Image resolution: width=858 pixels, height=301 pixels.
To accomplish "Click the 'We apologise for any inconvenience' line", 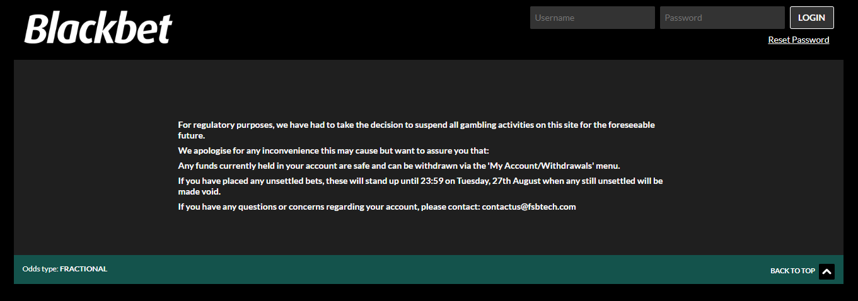I will pyautogui.click(x=333, y=150).
